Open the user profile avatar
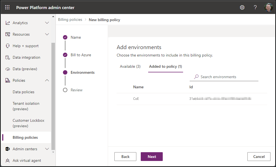This screenshot has height=167, width=276. (268, 7)
